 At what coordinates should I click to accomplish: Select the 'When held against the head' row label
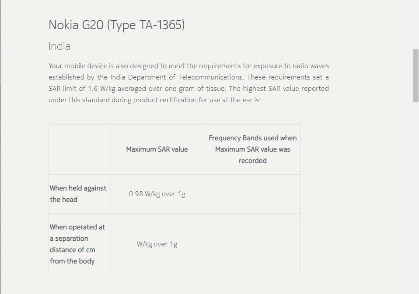(78, 194)
